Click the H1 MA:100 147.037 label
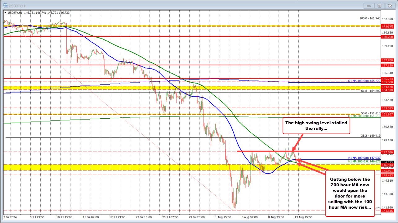This screenshot has width=398, height=223. click(x=364, y=158)
